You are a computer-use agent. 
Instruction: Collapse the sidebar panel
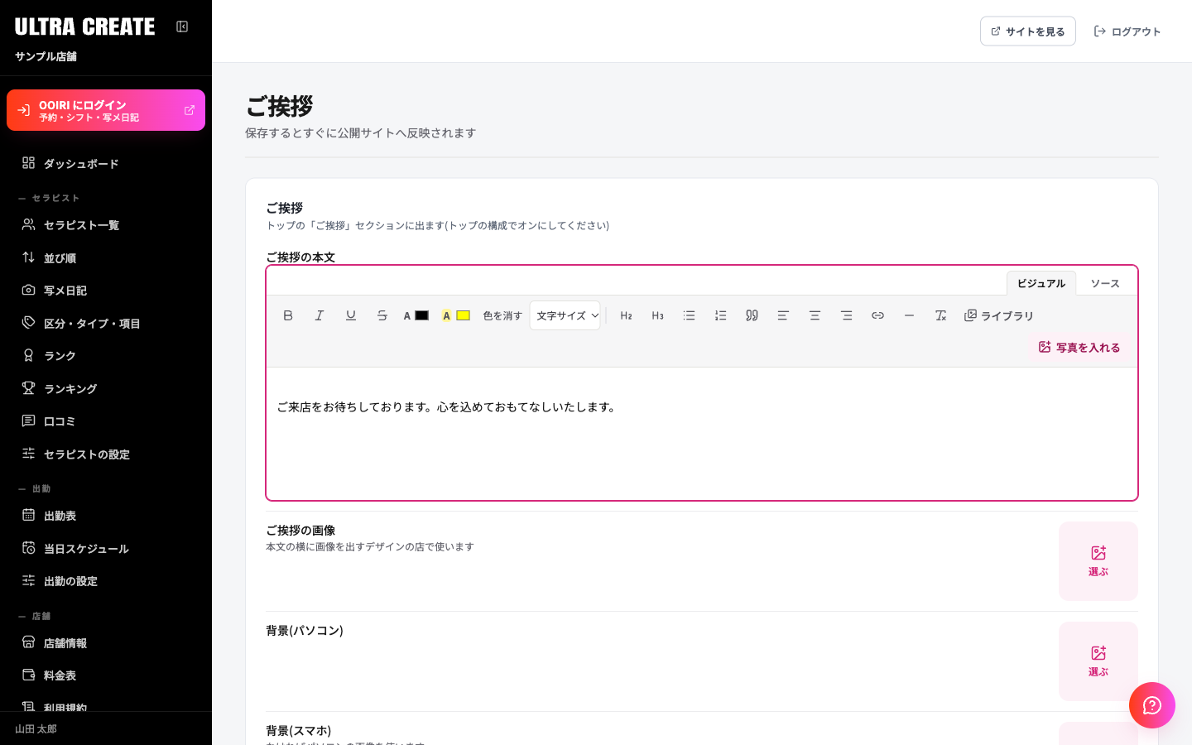coord(182,26)
